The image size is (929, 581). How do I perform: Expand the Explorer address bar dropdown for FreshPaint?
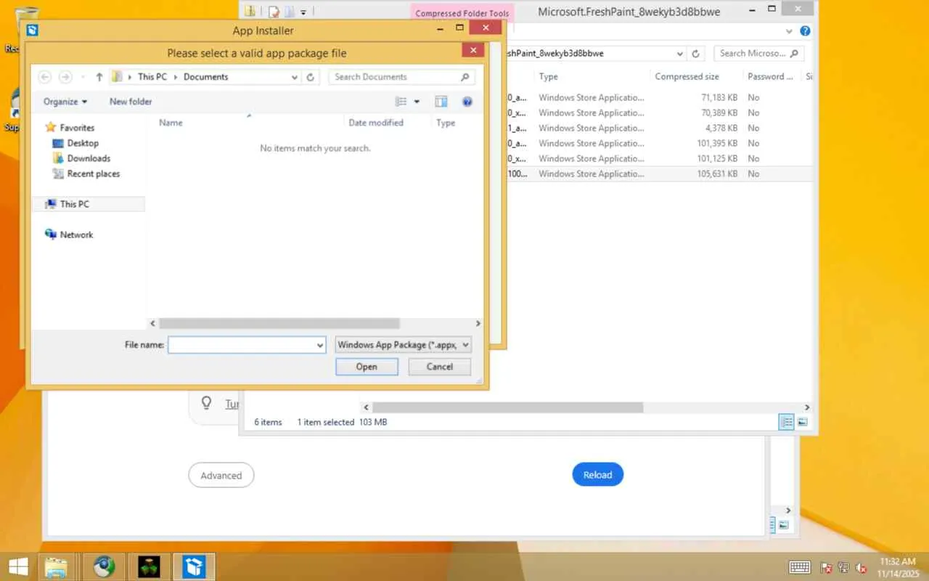click(680, 54)
